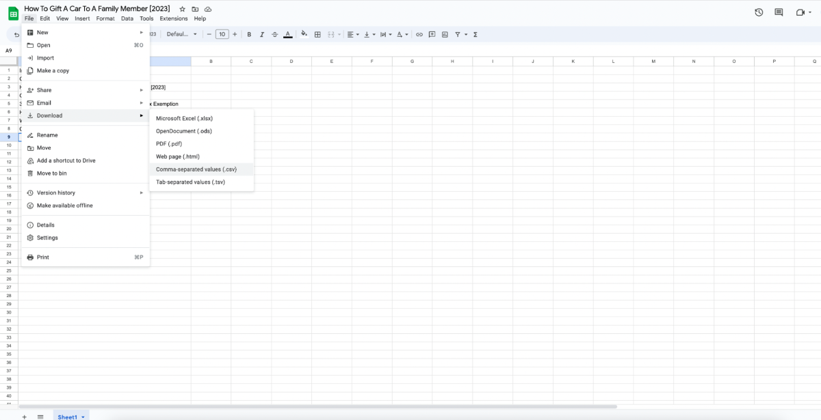The width and height of the screenshot is (821, 420).
Task: Open text rotation dropdown
Action: [403, 34]
